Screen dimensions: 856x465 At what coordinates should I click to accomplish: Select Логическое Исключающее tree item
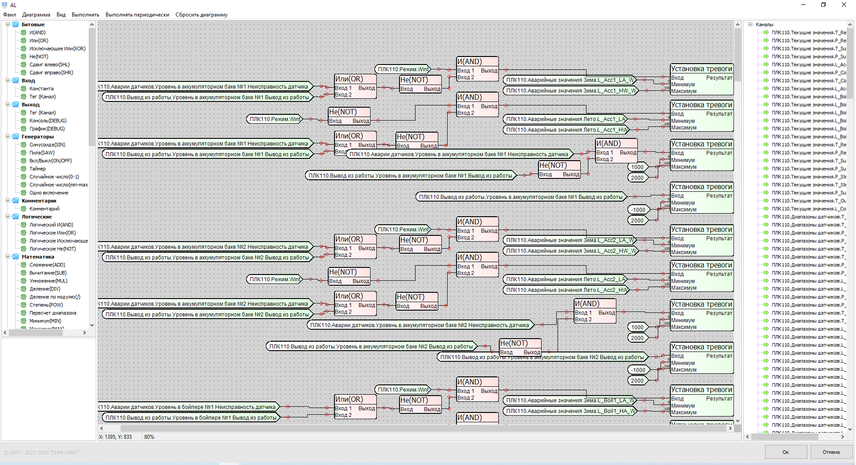tap(58, 241)
